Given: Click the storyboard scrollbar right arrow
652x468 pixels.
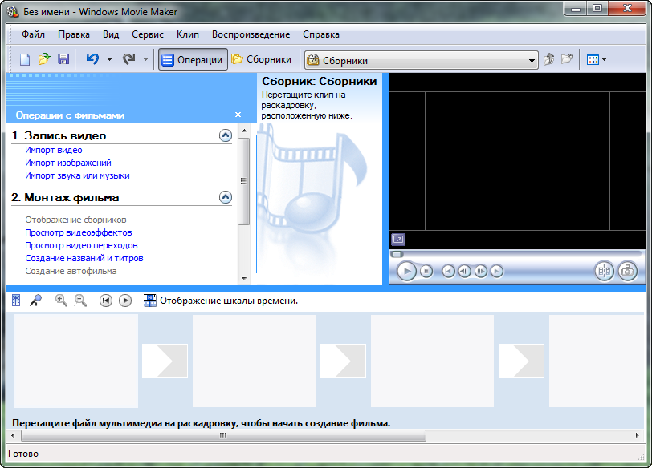Looking at the screenshot, I should (x=637, y=435).
